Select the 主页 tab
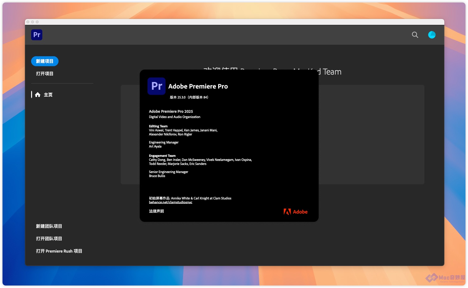This screenshot has height=288, width=468. 48,95
